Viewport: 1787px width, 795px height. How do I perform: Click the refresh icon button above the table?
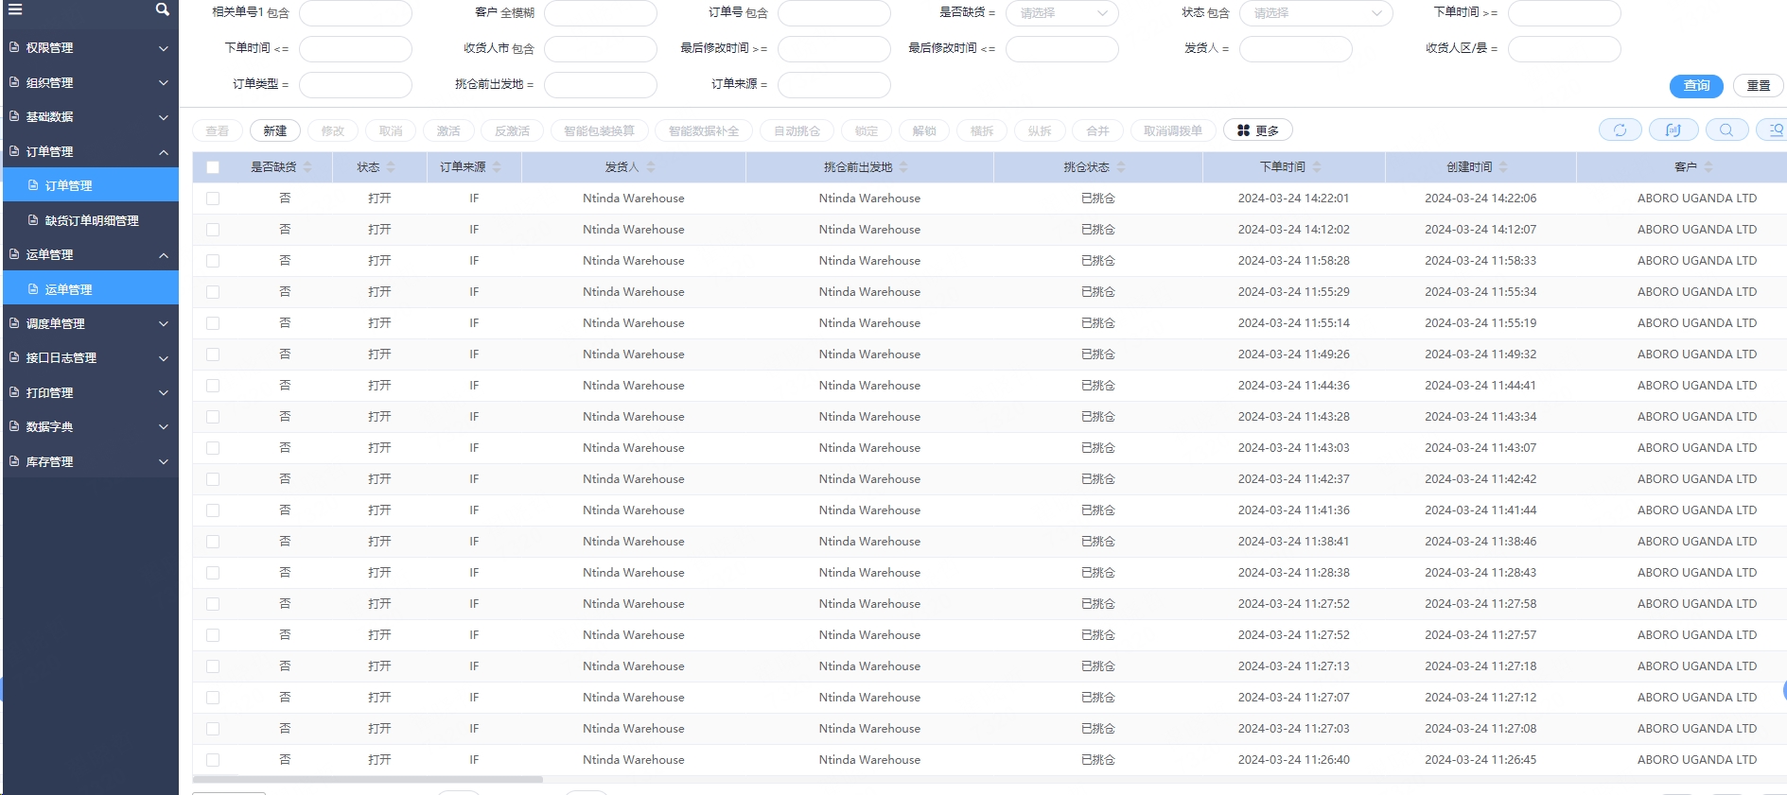[x=1621, y=130]
